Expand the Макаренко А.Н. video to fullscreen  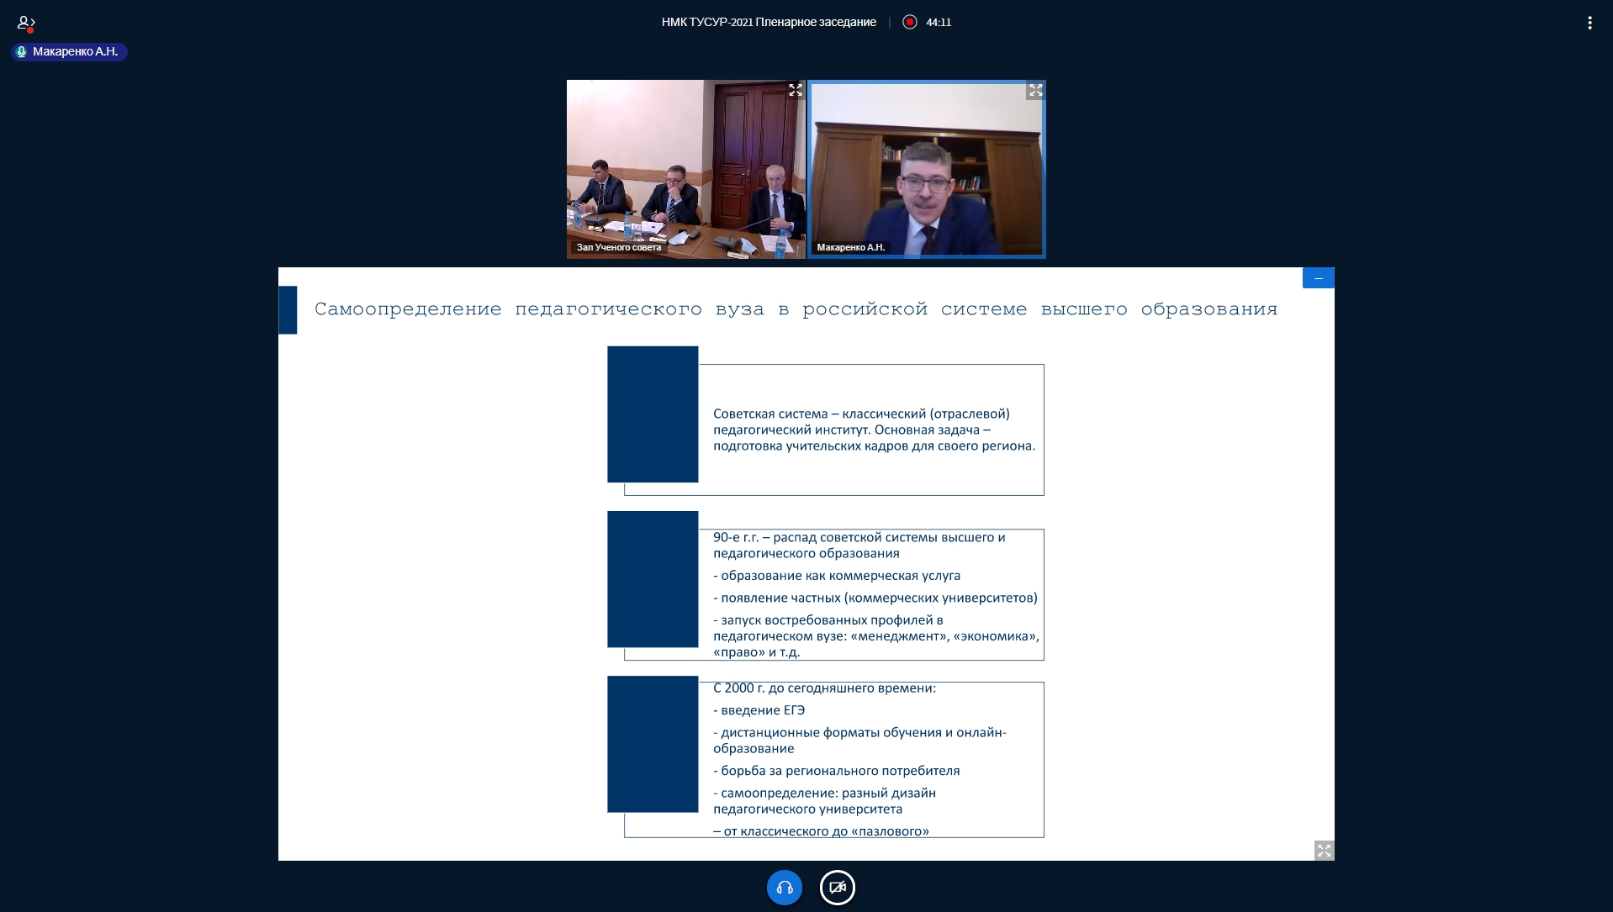click(x=1035, y=91)
